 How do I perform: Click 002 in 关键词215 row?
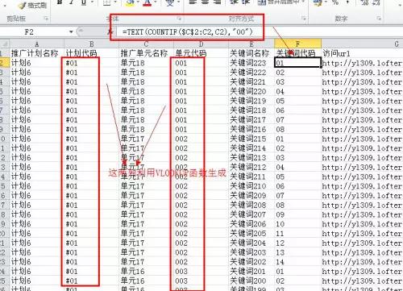[201, 139]
